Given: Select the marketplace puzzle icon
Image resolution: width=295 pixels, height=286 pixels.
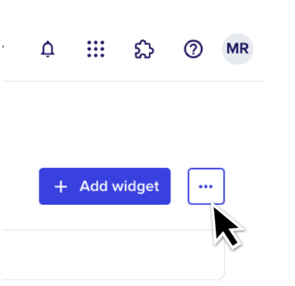Looking at the screenshot, I should click(x=144, y=49).
